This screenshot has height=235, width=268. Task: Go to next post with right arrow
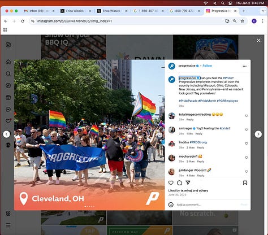(258, 134)
